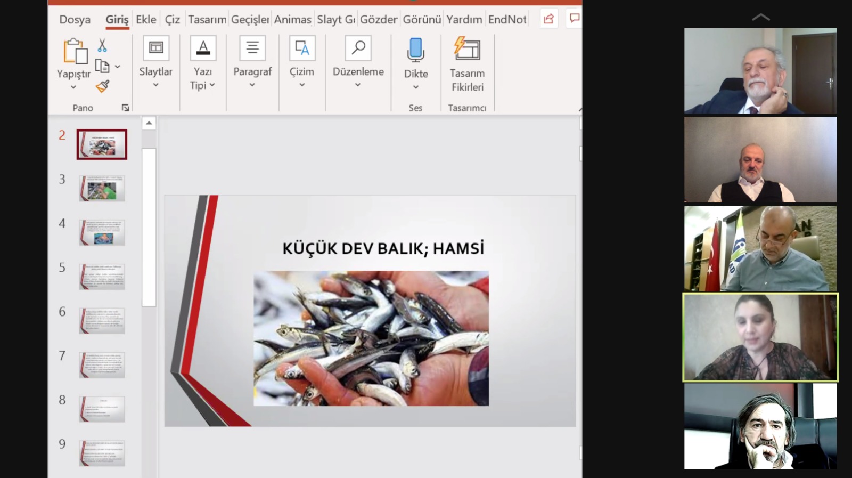Switch to the Ekle tab
The image size is (852, 478).
pyautogui.click(x=146, y=20)
